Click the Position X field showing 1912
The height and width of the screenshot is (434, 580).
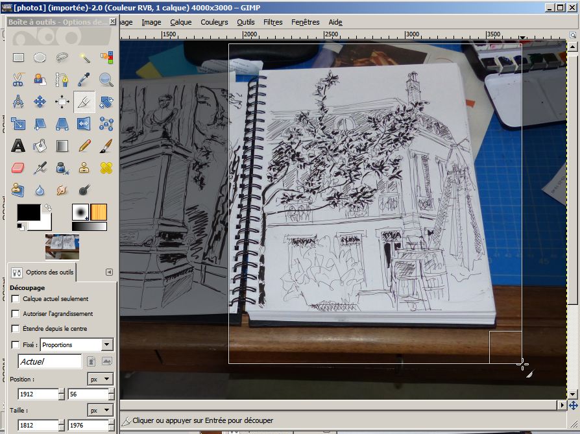click(38, 394)
